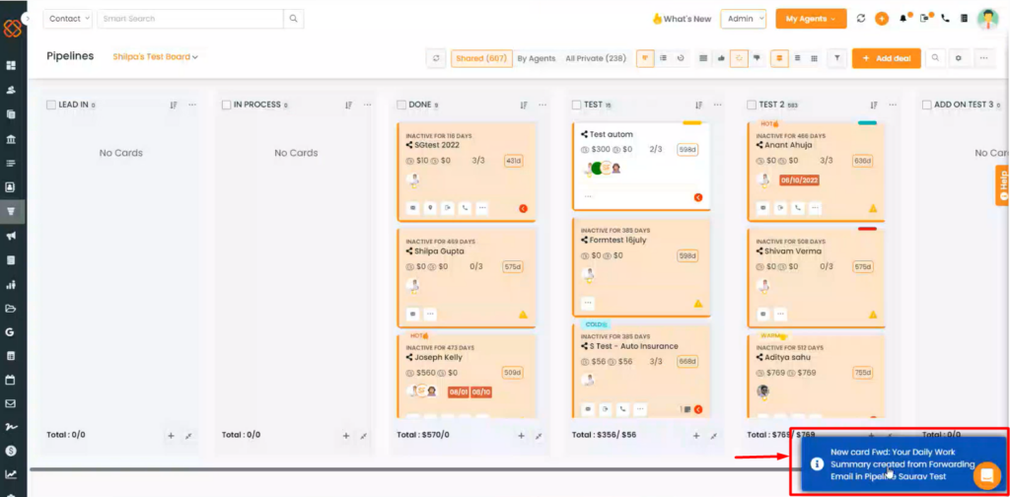
Task: Tick the TEST 2 column checkbox
Action: pos(752,105)
